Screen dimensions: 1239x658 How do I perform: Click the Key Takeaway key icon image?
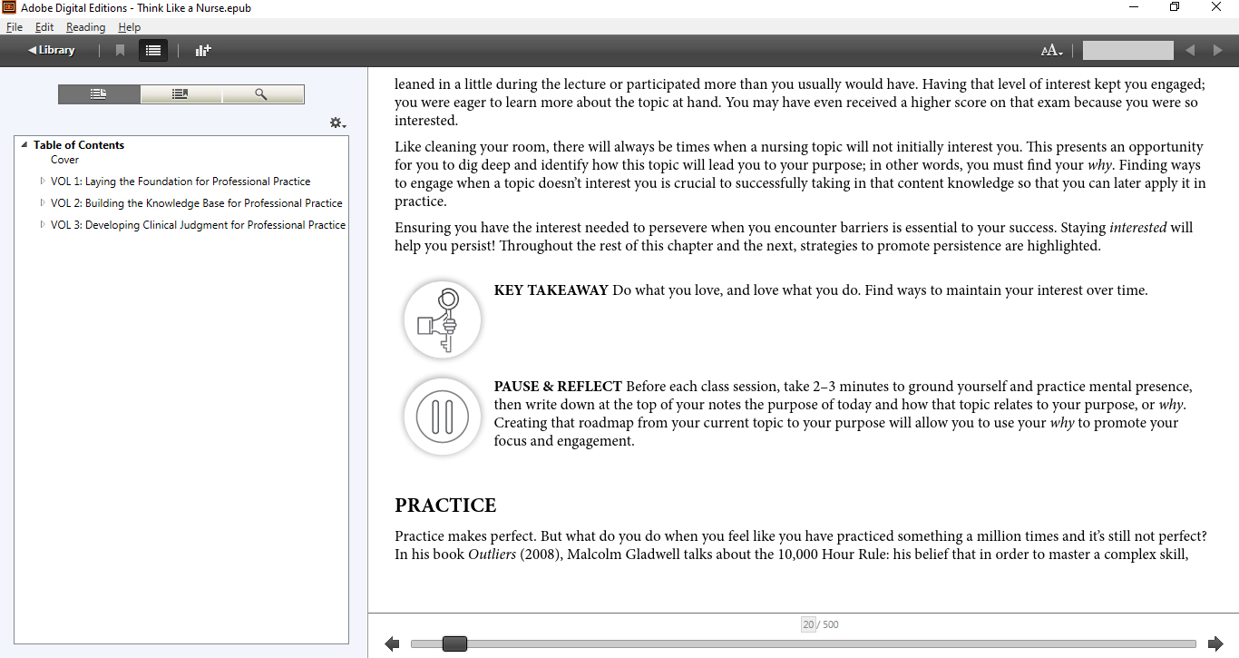pyautogui.click(x=443, y=319)
